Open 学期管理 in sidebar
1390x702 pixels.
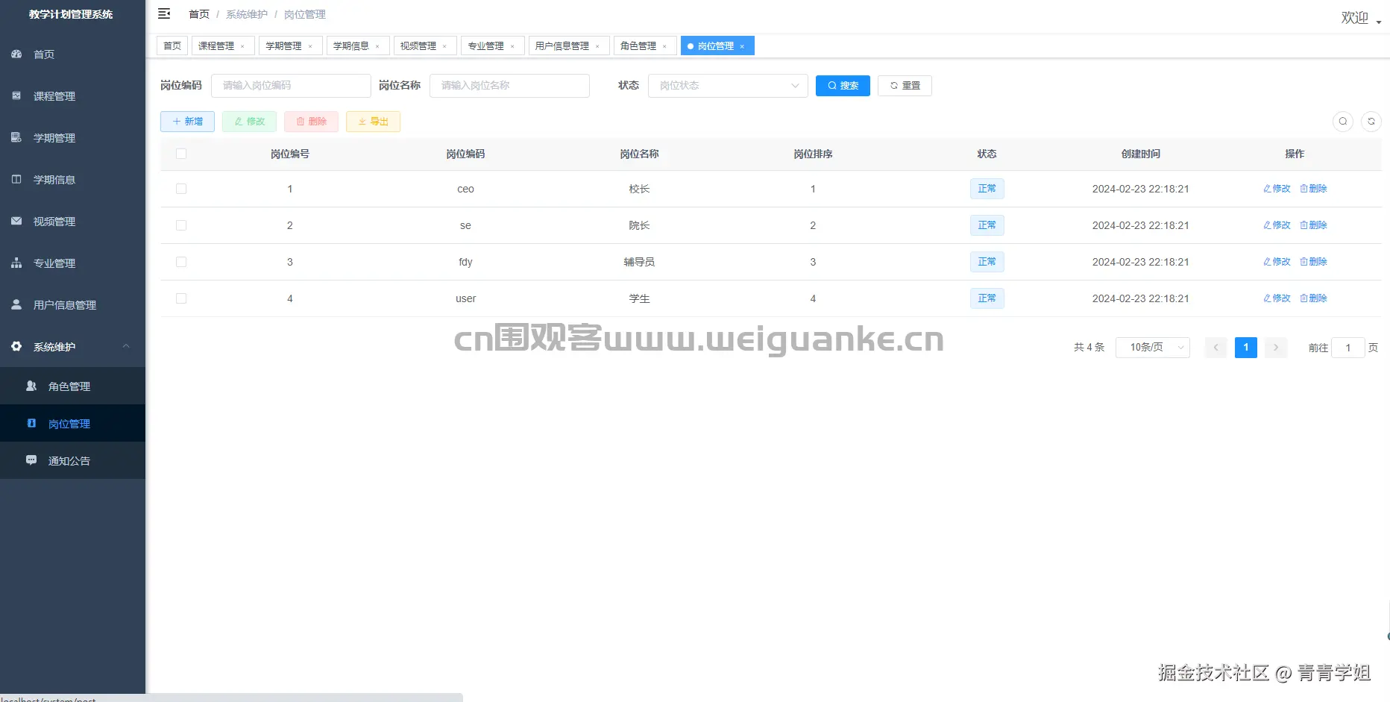click(x=72, y=138)
